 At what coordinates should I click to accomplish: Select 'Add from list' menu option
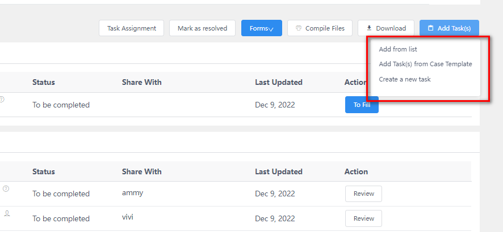pos(398,49)
